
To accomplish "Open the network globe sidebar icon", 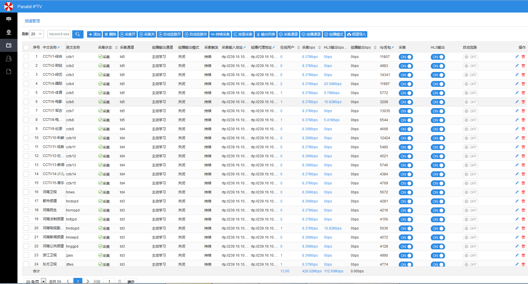I will click(9, 32).
